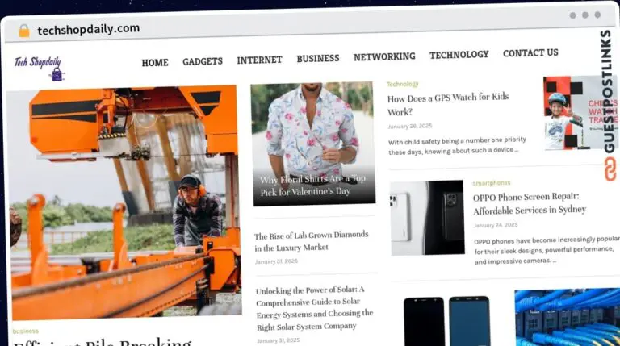Open the HOME menu item

point(155,62)
